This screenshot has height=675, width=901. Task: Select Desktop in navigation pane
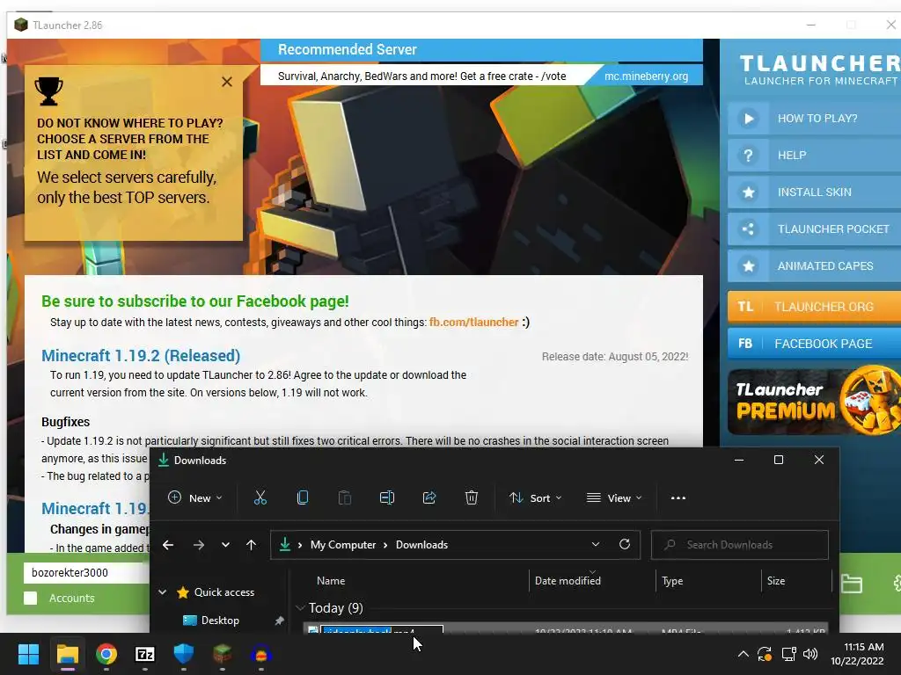click(220, 620)
